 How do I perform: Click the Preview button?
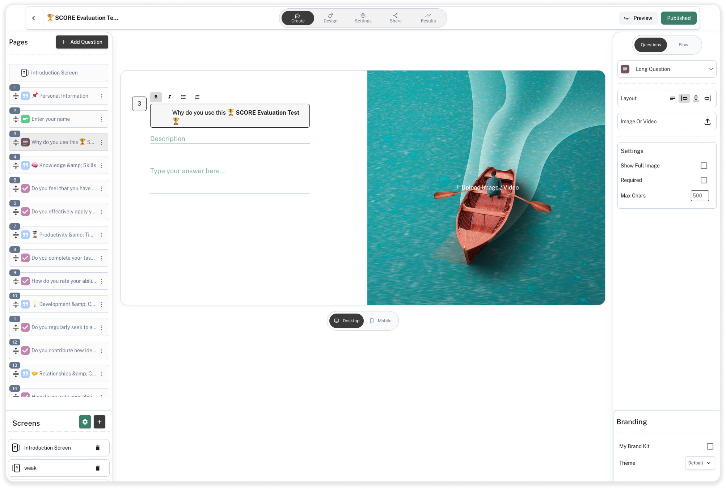(x=638, y=18)
